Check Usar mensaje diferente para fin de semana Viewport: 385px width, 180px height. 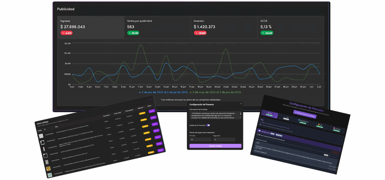(258, 135)
